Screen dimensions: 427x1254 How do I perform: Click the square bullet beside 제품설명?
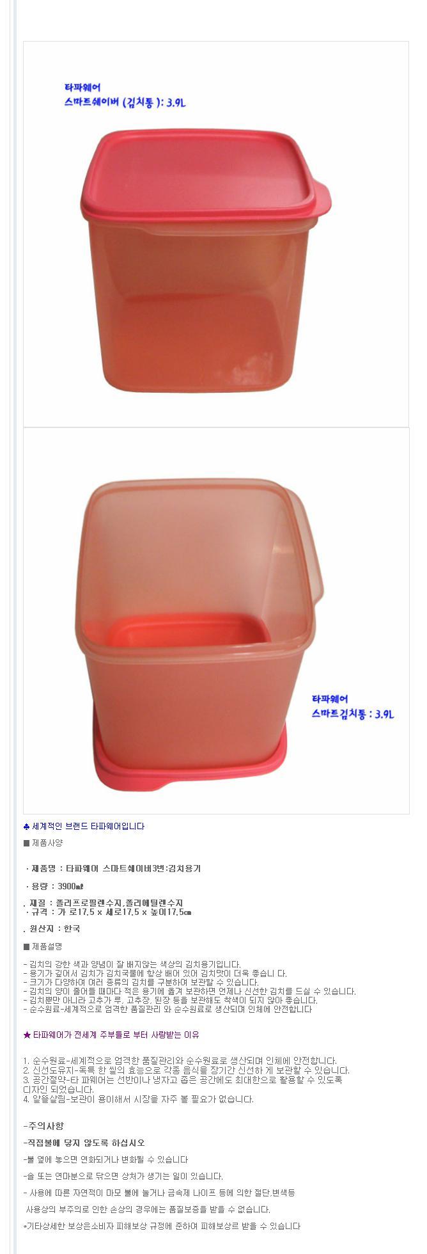(27, 946)
